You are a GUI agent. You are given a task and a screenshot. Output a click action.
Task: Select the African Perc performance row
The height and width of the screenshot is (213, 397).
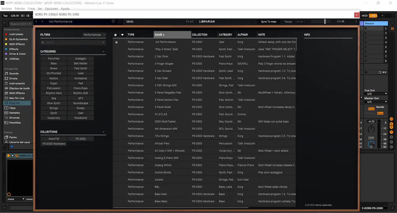[x=204, y=144]
